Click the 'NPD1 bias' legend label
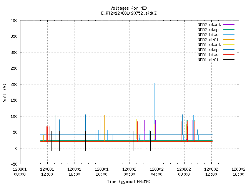Viewport: 246px width, 185px height. coord(208,55)
